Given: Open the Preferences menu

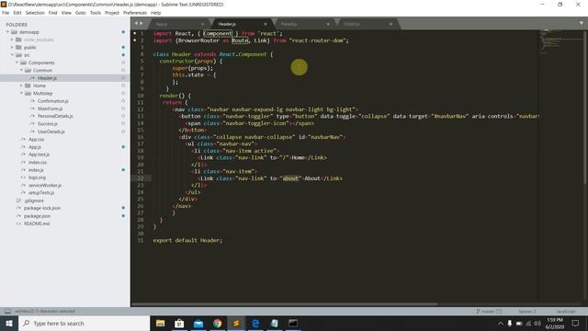Looking at the screenshot, I should pos(135,13).
